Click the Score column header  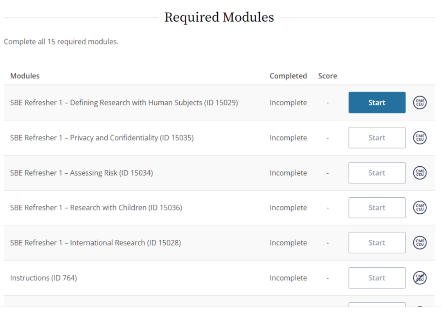coord(327,76)
